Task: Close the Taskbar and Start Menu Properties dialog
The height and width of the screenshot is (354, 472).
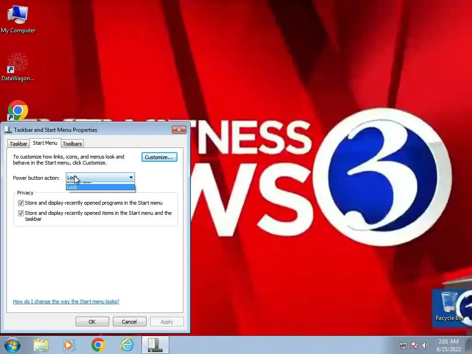Action: tap(179, 130)
